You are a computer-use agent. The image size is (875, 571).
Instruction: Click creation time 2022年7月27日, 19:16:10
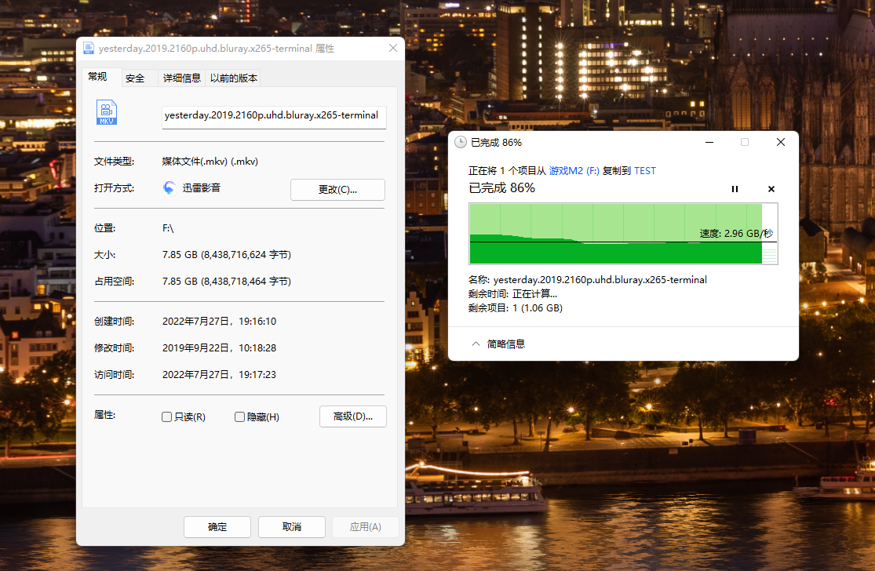point(219,322)
